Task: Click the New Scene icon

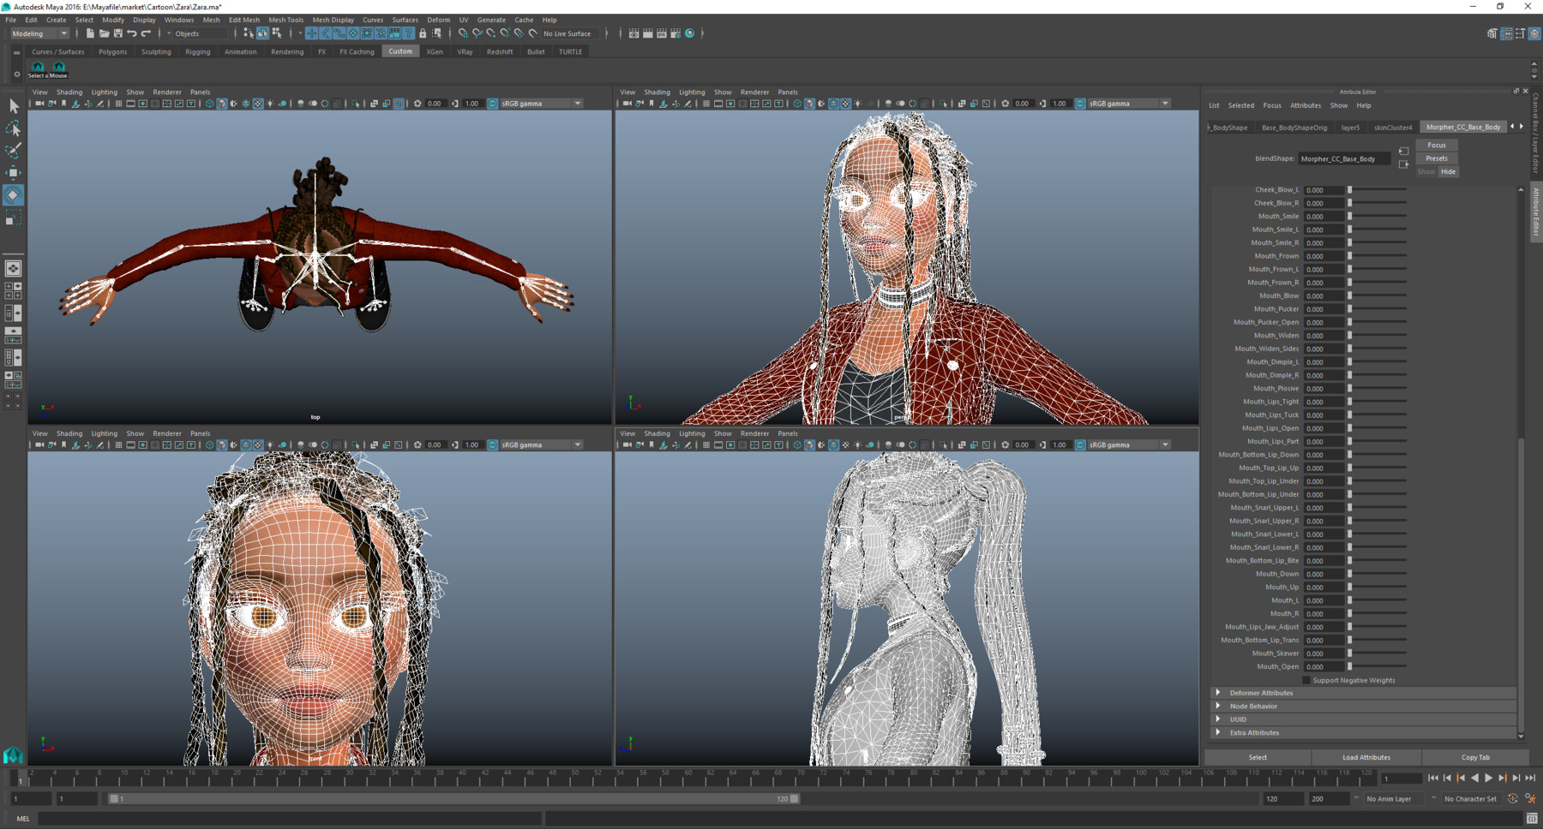Action: (x=90, y=33)
